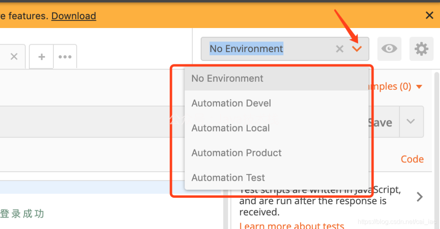
Task: Open the Save button dropdown arrow
Action: pyautogui.click(x=411, y=122)
